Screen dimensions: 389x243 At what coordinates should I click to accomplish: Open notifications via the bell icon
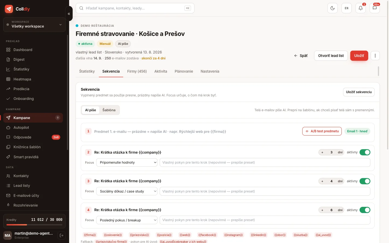(361, 8)
